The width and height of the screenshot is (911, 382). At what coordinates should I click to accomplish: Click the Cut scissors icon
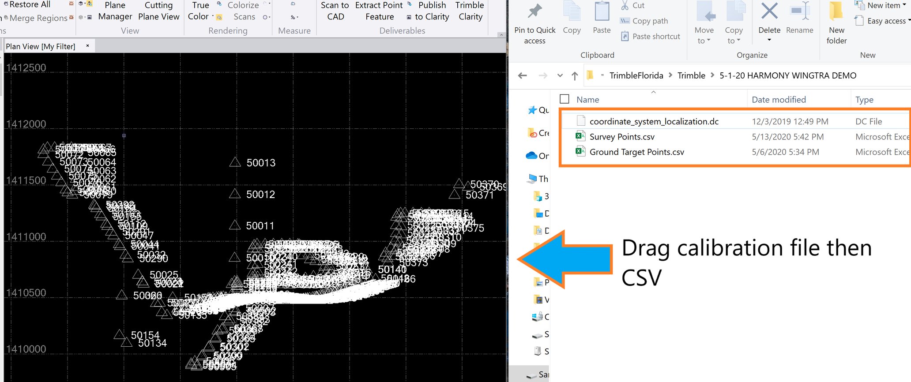(x=625, y=6)
